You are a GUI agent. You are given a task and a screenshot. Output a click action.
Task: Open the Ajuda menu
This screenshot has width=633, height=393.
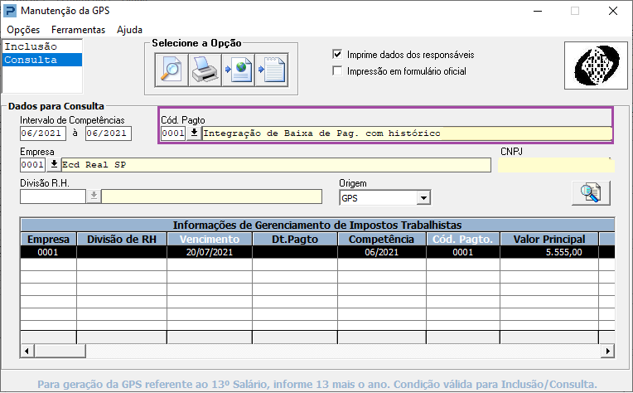(x=129, y=30)
